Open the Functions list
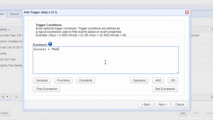213x120 pixels. [63, 80]
